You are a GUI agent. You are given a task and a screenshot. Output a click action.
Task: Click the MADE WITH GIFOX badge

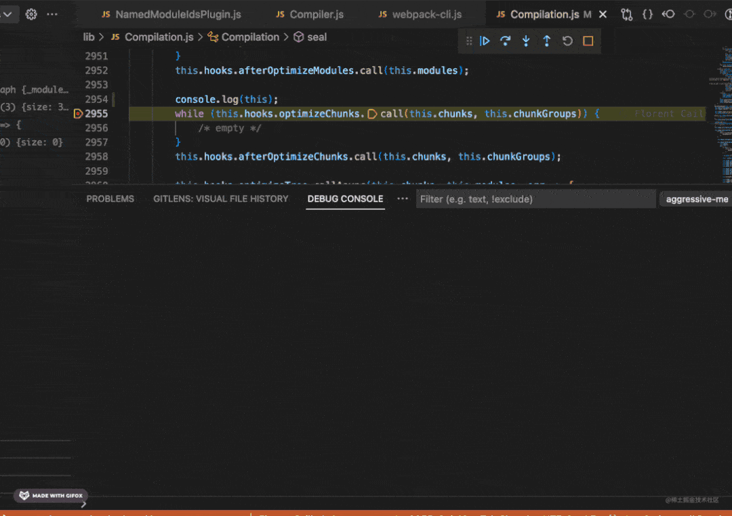click(50, 495)
